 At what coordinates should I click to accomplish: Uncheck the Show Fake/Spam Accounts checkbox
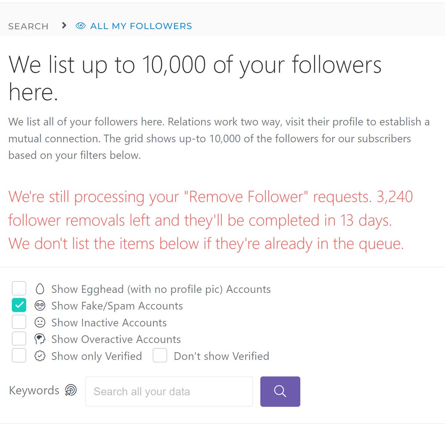click(x=19, y=305)
